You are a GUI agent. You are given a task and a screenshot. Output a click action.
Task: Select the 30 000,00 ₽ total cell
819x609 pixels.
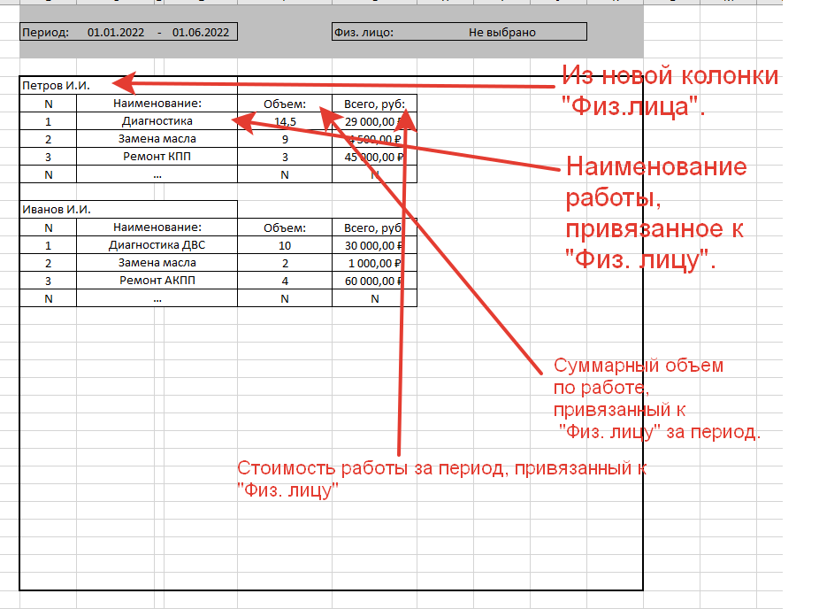(x=373, y=245)
